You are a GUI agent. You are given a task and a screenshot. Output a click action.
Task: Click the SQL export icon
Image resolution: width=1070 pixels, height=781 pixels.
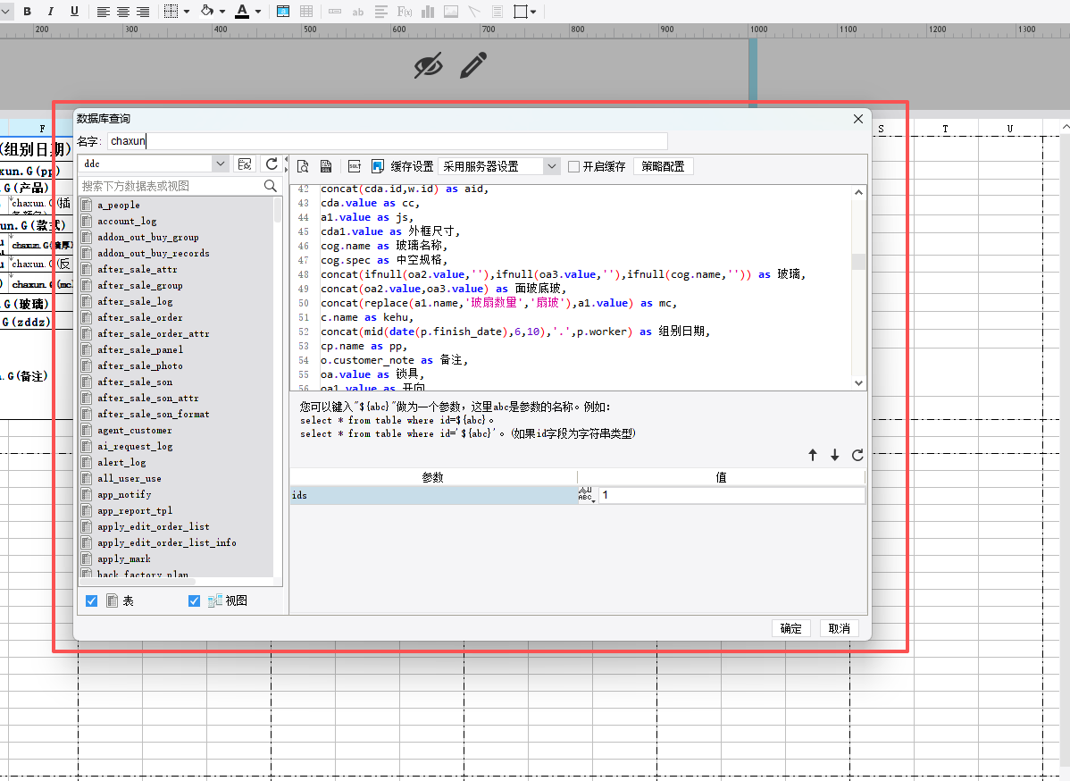pyautogui.click(x=355, y=166)
